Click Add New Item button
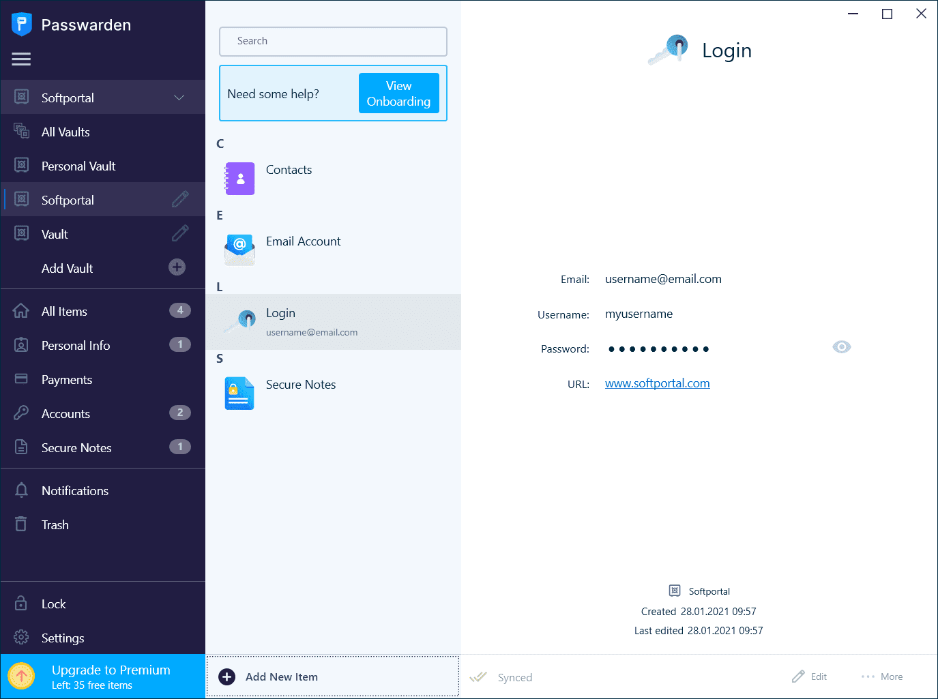The height and width of the screenshot is (699, 938). [333, 676]
